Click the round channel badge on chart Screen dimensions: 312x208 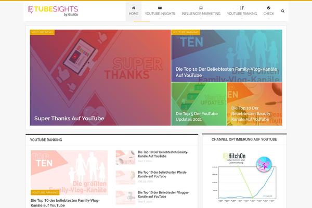(264, 165)
